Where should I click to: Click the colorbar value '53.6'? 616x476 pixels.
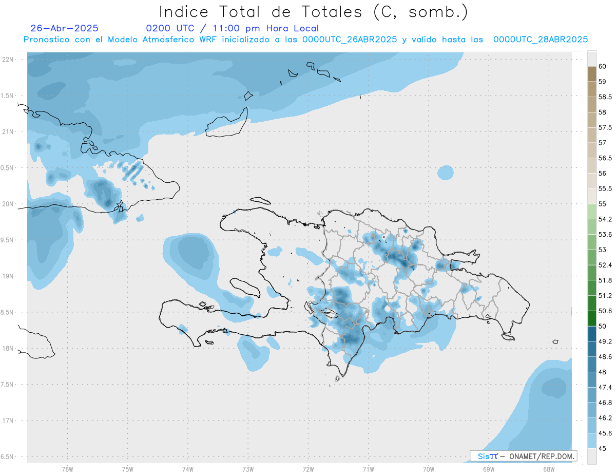point(605,235)
